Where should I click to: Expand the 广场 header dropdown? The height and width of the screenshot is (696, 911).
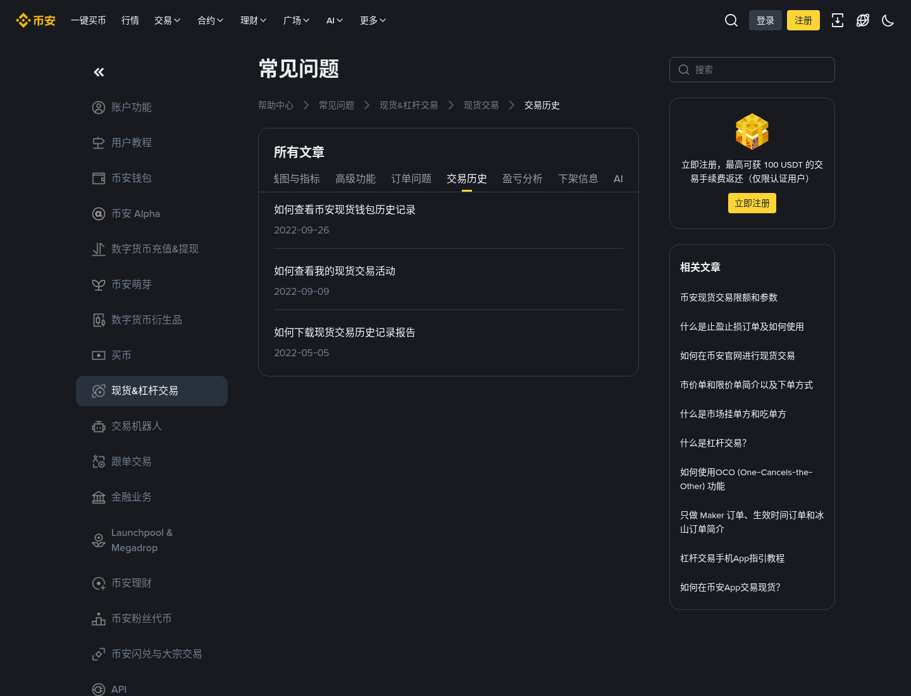[297, 20]
